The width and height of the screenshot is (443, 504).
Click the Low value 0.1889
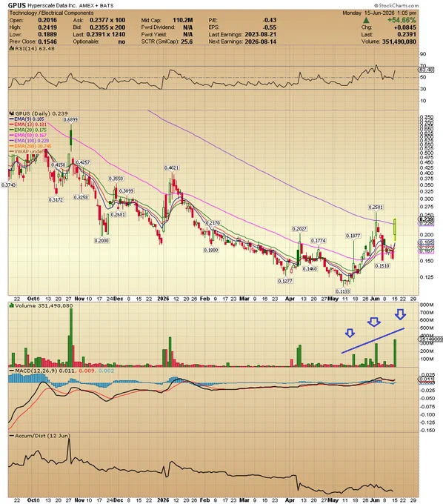(x=47, y=34)
